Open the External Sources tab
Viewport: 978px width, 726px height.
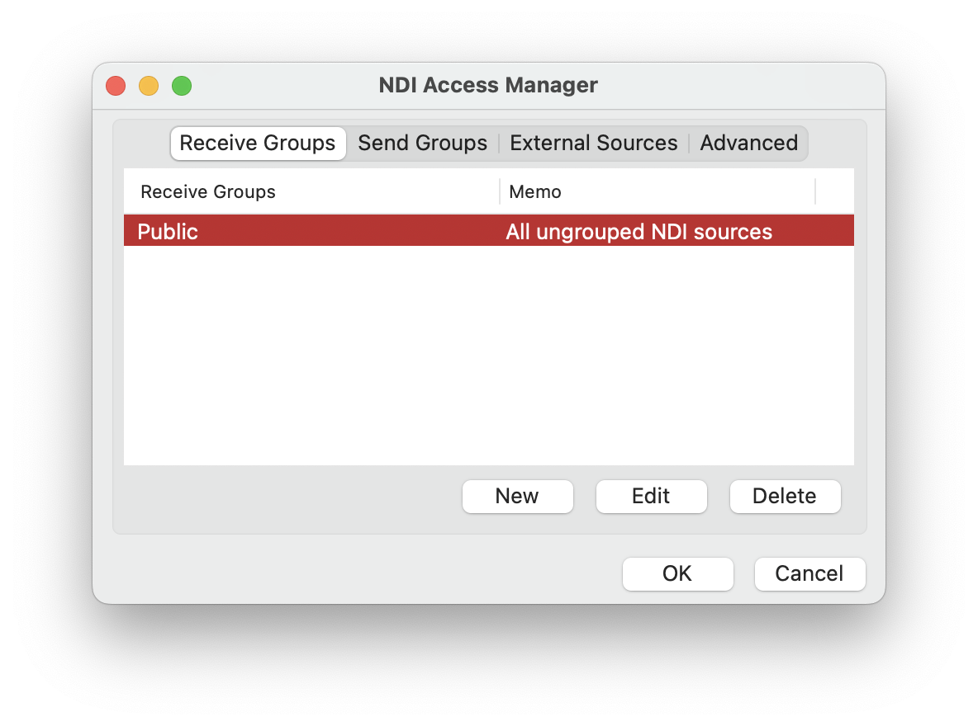pos(593,143)
